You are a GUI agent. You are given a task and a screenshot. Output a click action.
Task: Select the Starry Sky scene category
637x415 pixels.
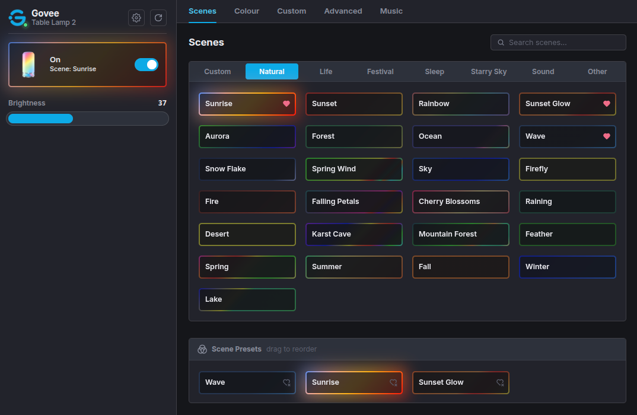click(x=489, y=72)
